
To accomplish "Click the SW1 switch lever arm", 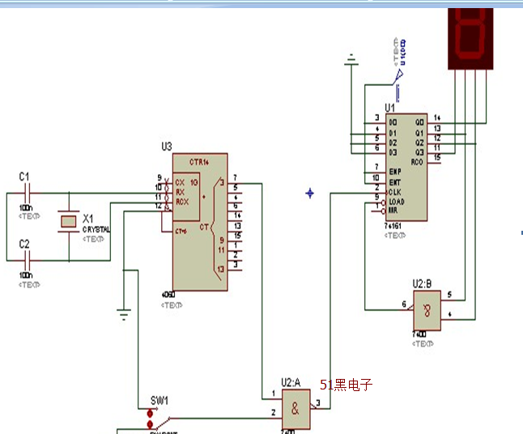I will [x=163, y=423].
